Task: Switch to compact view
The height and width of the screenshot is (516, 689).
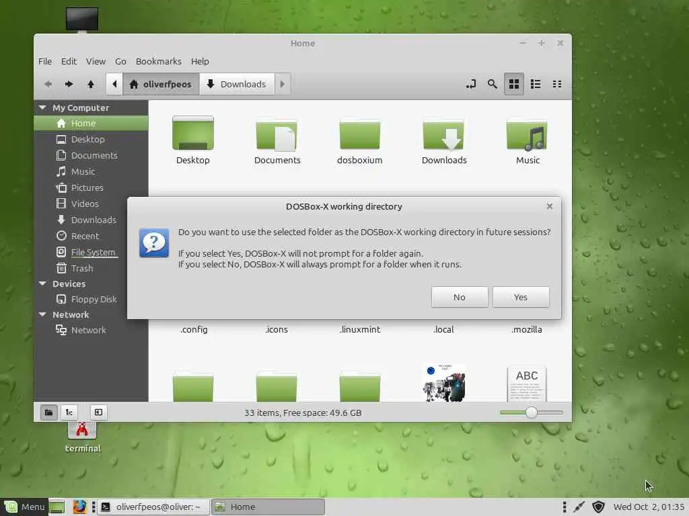Action: coord(556,84)
